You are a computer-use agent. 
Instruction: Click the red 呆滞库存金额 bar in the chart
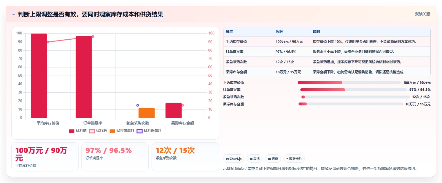[174, 110]
